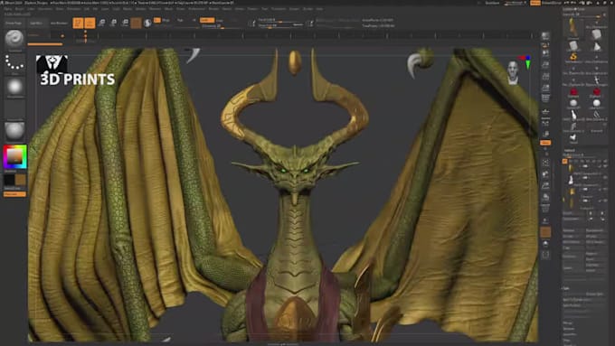
Task: Click the head thumbnail camera view indicator
Action: point(513,72)
